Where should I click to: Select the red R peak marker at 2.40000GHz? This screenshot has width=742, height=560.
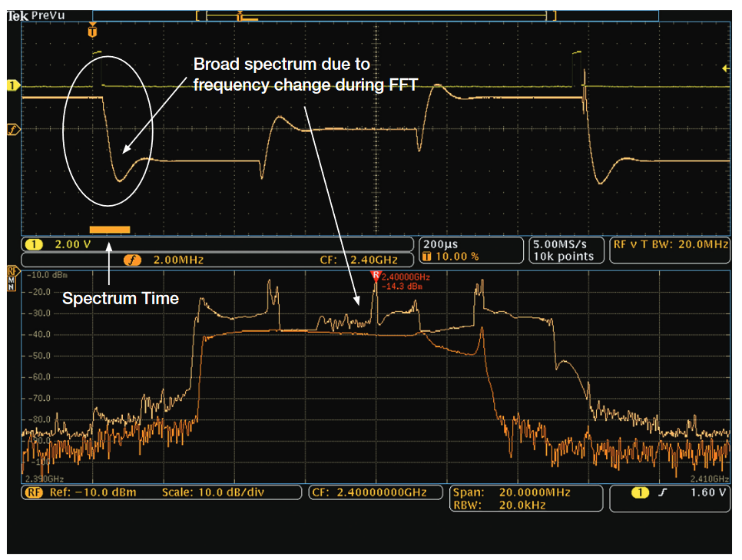378,273
